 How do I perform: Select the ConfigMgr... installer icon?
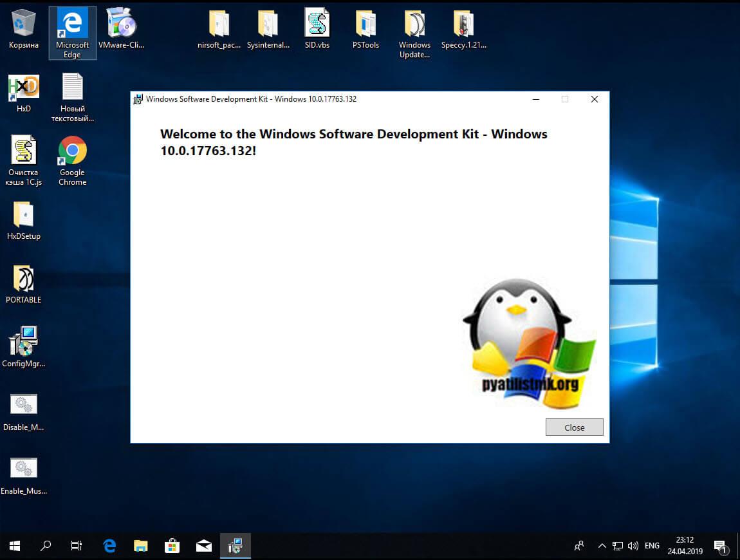point(23,347)
